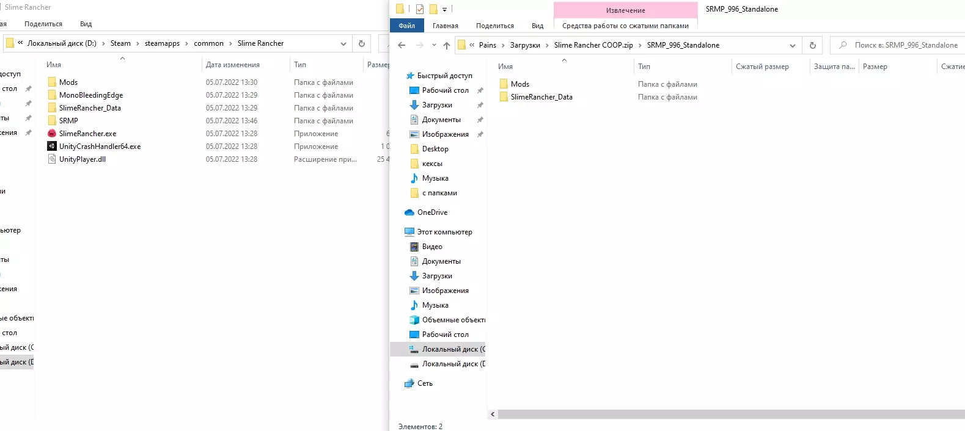This screenshot has height=431, width=965.
Task: Sort by Имя column in Slime Rancher window
Action: pyautogui.click(x=54, y=65)
